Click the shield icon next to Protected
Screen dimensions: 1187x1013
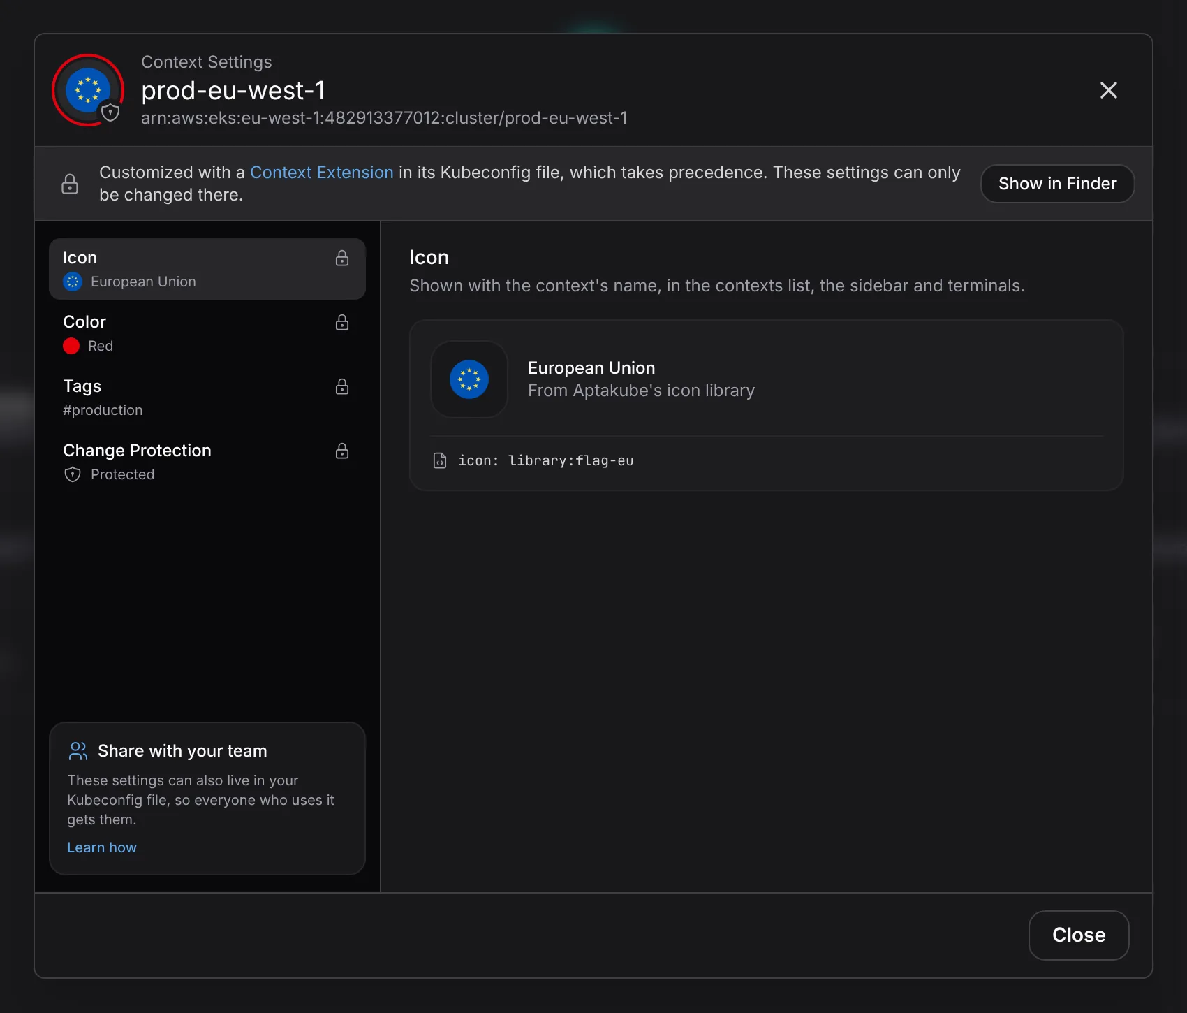[x=73, y=474]
